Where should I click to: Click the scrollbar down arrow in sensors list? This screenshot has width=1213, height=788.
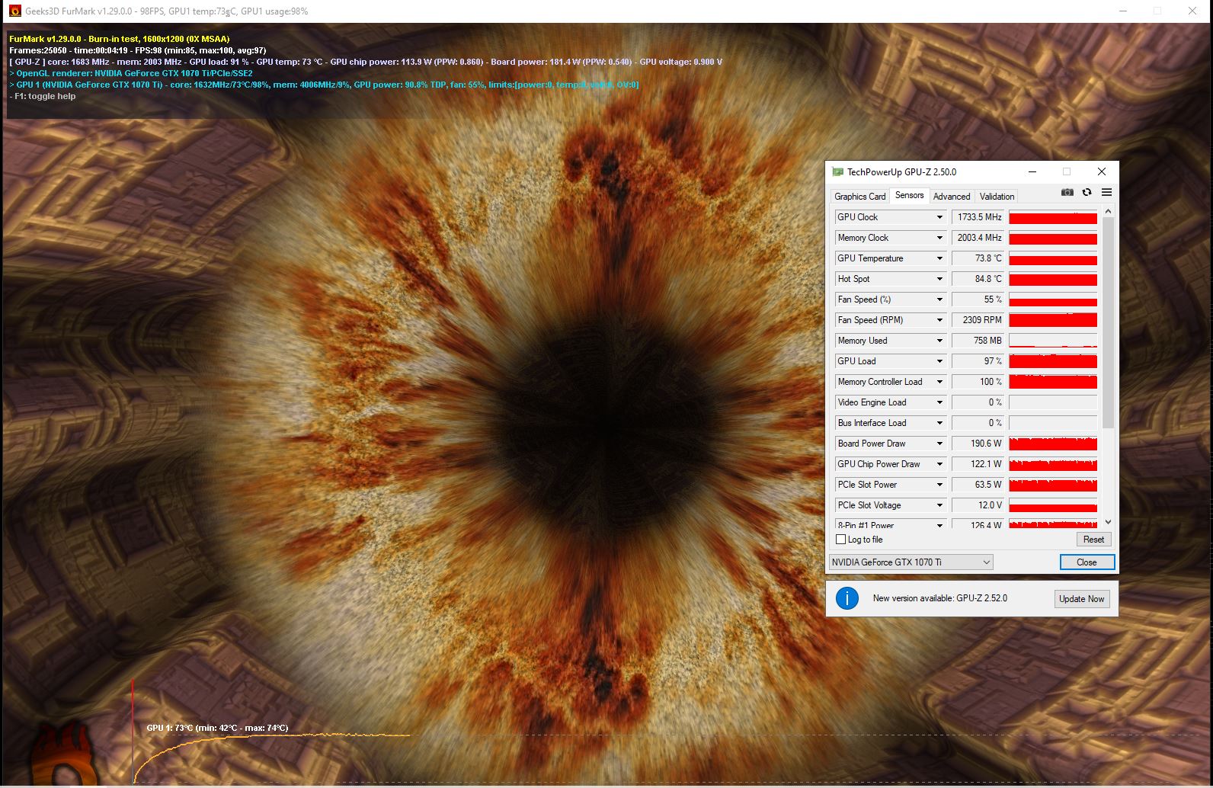tap(1108, 522)
